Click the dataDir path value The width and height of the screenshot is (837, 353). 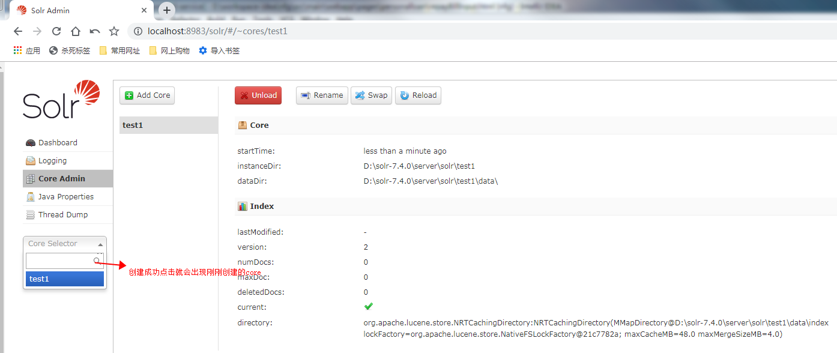pyautogui.click(x=431, y=181)
